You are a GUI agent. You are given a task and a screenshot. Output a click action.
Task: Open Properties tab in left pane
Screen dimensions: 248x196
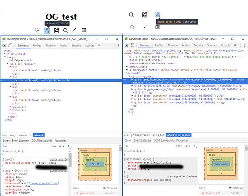[60, 141]
